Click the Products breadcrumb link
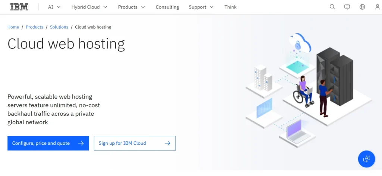This screenshot has height=176, width=382. (x=34, y=27)
